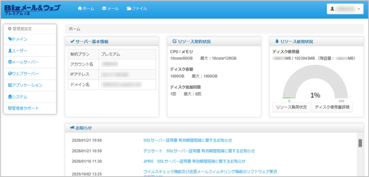Open the JPRS SSLサーバー証明書 notice link
This screenshot has height=177, width=369.
coord(195,161)
